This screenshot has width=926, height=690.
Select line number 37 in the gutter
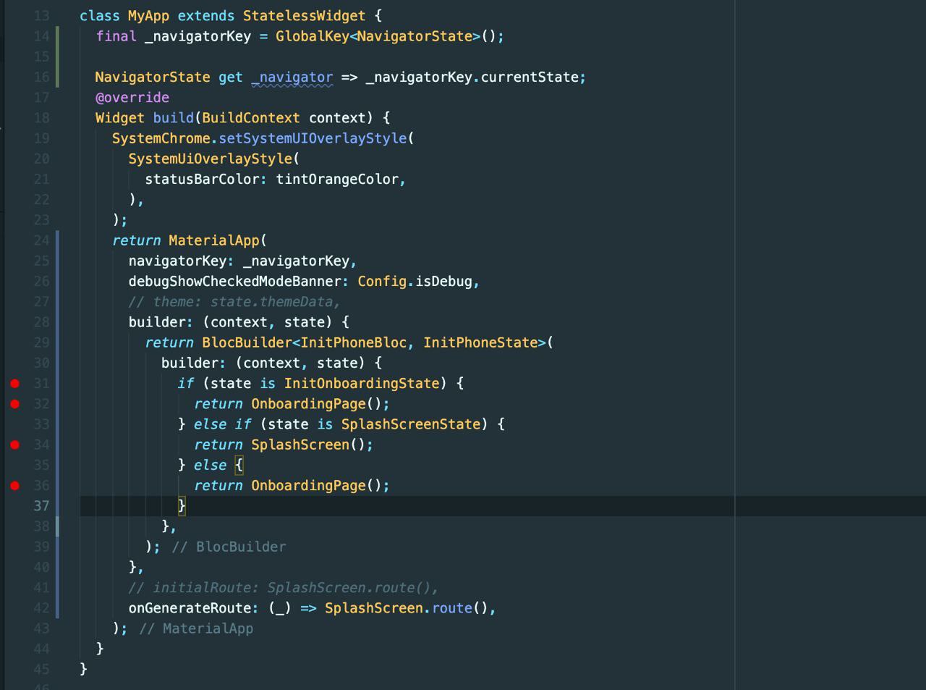click(x=41, y=505)
